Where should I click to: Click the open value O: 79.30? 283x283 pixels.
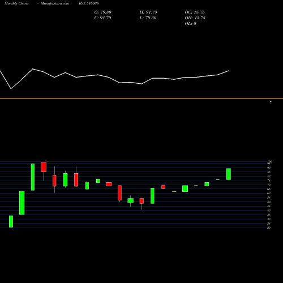pos(102,12)
